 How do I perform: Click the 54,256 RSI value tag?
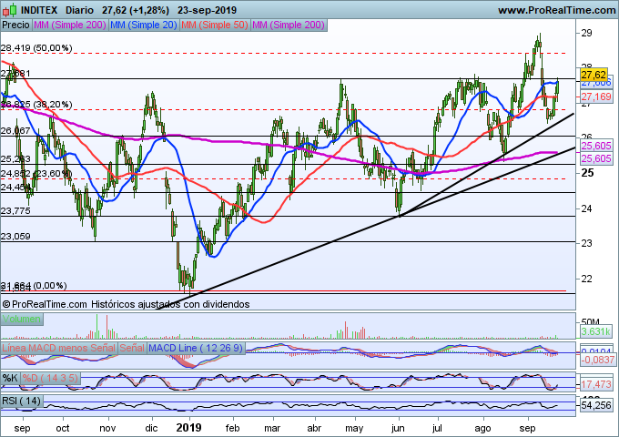click(596, 405)
